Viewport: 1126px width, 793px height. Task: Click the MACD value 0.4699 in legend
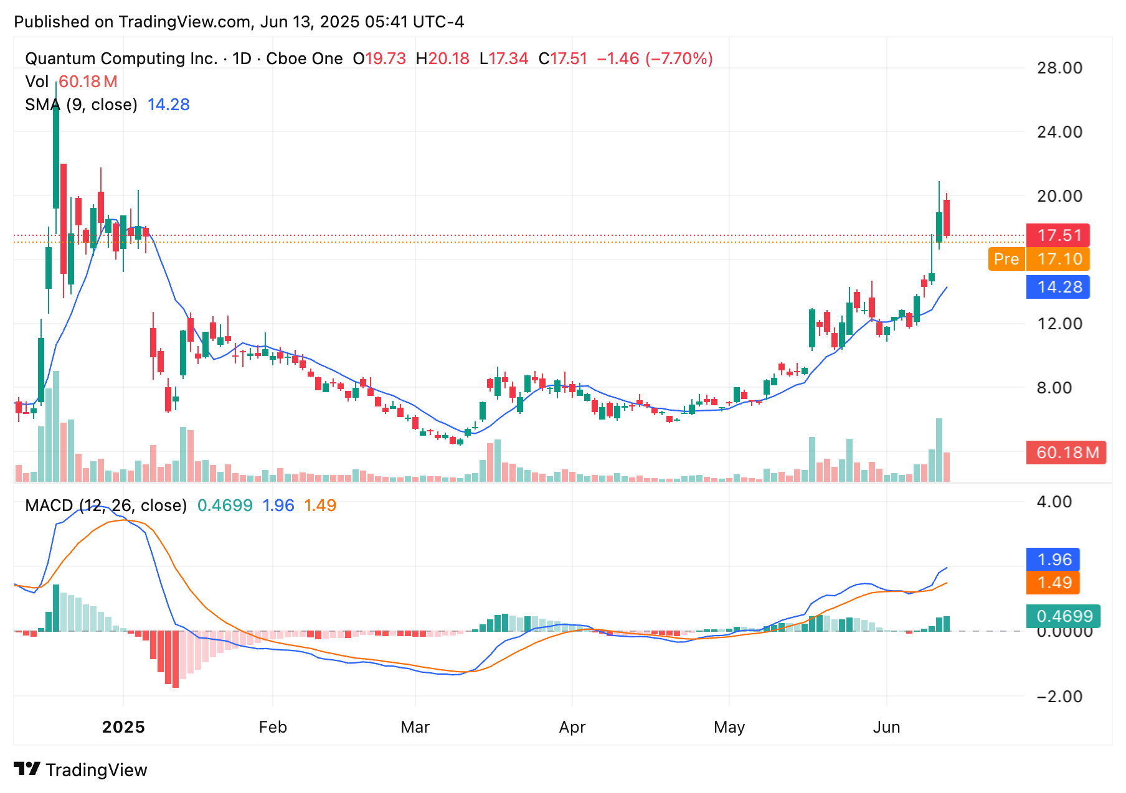coord(225,505)
